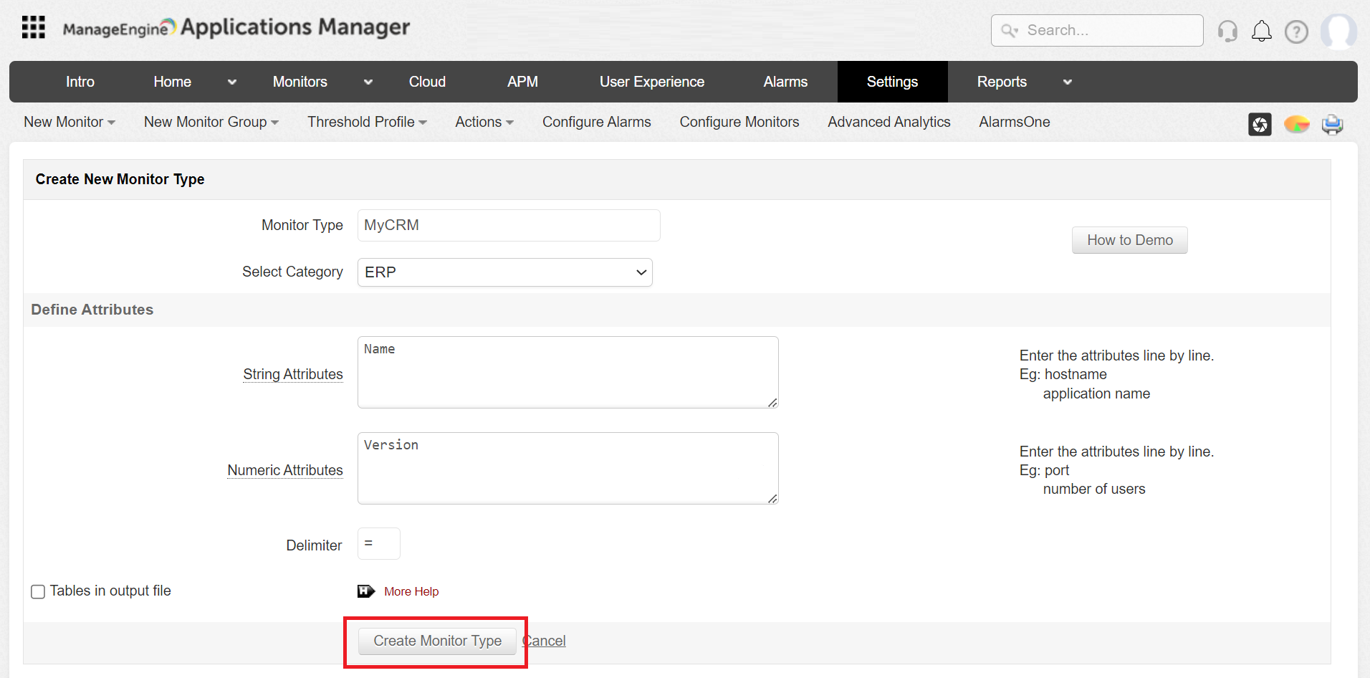Open the New Monitor dropdown
Screen dimensions: 1370x678
(70, 122)
